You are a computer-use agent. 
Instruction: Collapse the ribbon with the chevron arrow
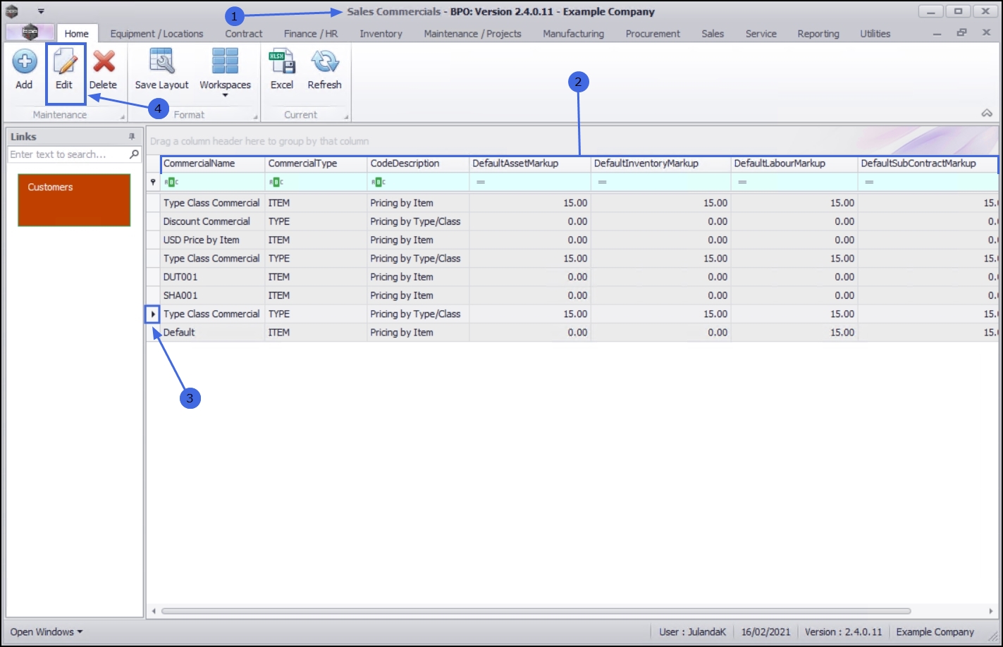(987, 113)
